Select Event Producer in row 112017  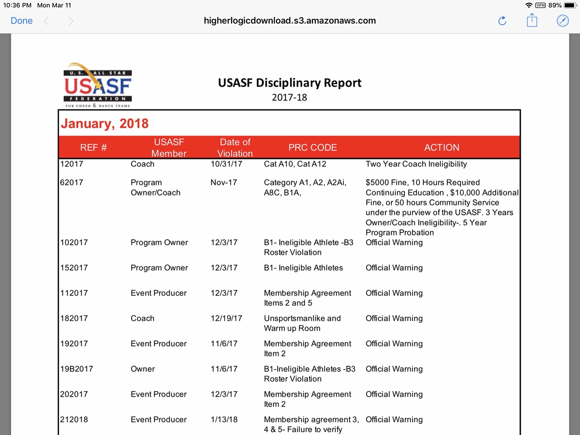pyautogui.click(x=159, y=293)
